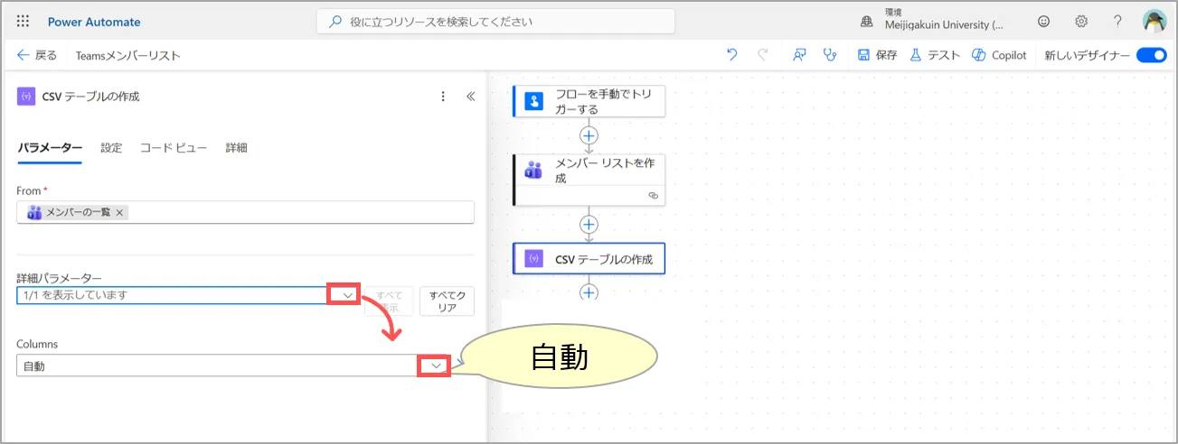Open the three-dot menu for CSV action
This screenshot has height=444, width=1178.
pyautogui.click(x=443, y=97)
